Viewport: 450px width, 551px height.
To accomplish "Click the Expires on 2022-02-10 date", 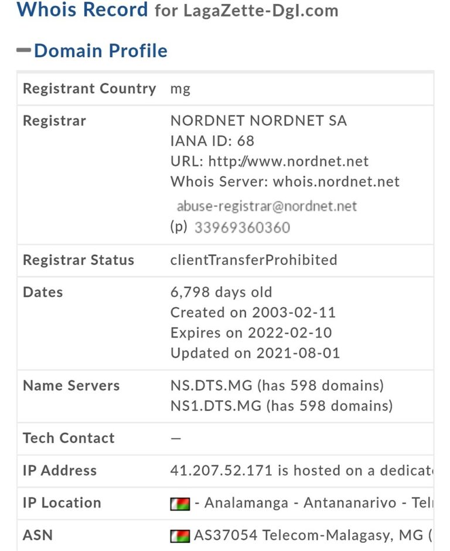I will [x=251, y=333].
